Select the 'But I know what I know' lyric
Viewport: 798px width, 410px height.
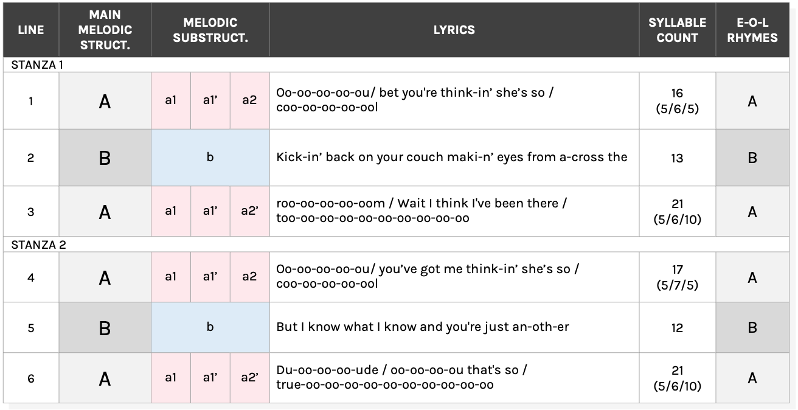(x=423, y=327)
